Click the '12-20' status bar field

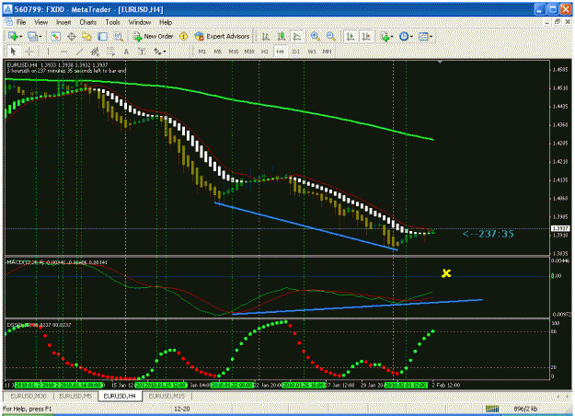point(182,409)
